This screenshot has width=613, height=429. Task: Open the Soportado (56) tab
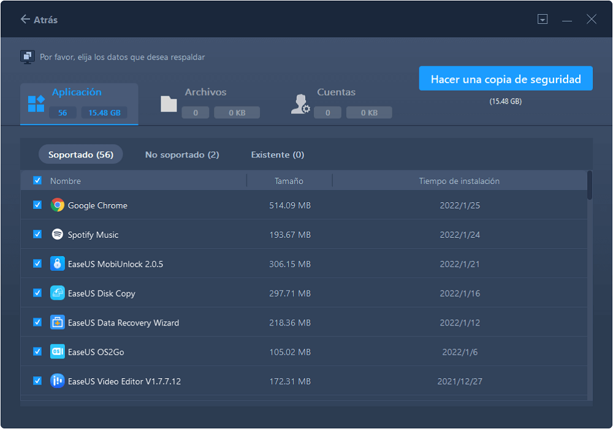(80, 154)
